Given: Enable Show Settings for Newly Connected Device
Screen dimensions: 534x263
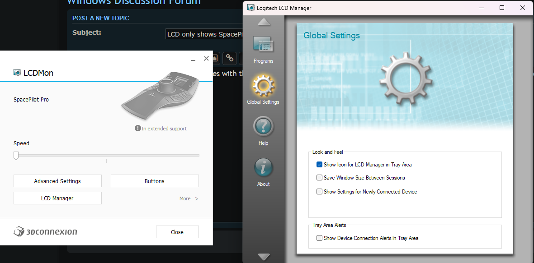Looking at the screenshot, I should 319,192.
